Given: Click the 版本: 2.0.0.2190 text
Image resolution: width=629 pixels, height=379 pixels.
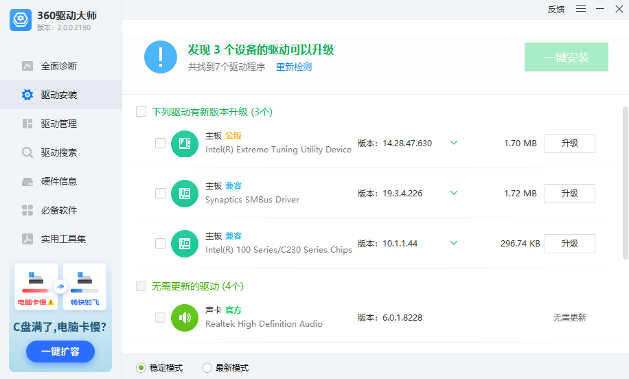Looking at the screenshot, I should (64, 27).
